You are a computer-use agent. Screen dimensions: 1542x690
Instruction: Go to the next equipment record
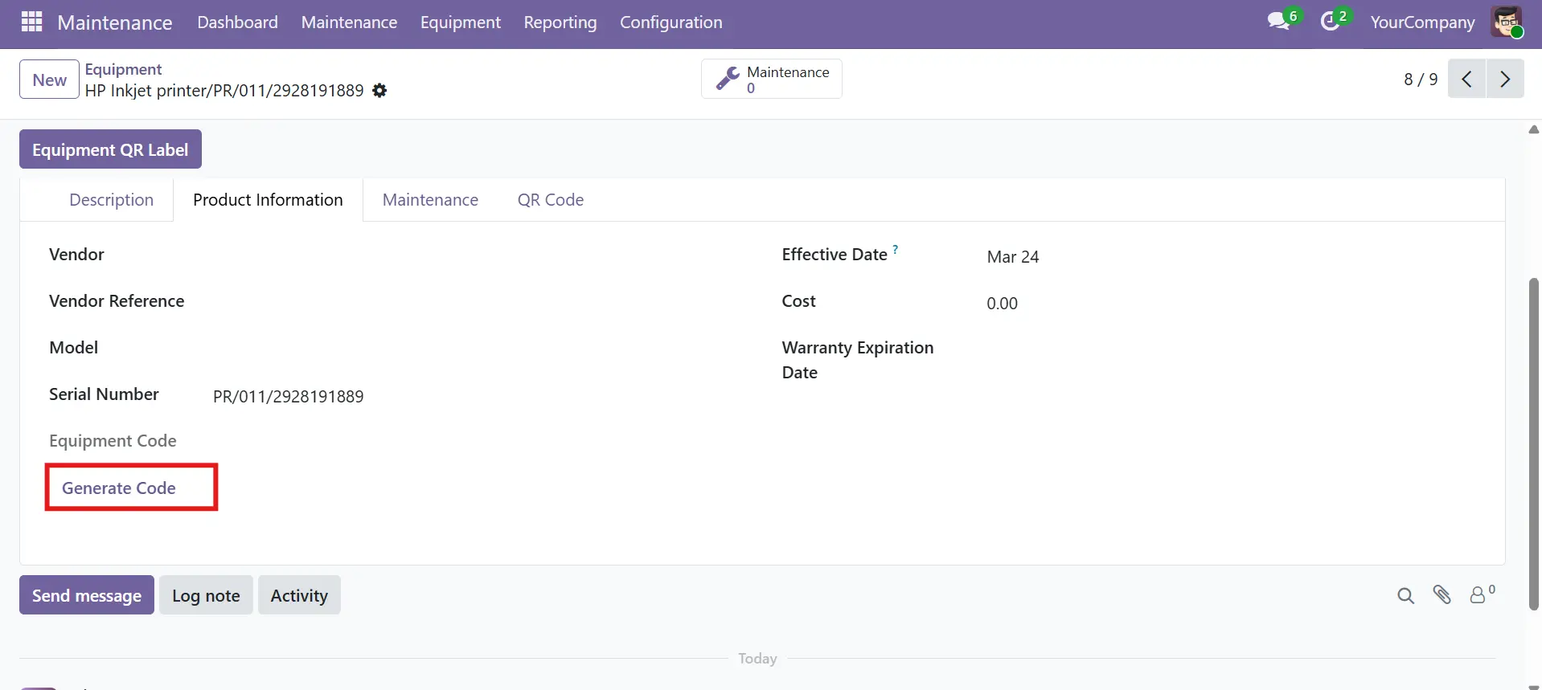pyautogui.click(x=1505, y=79)
